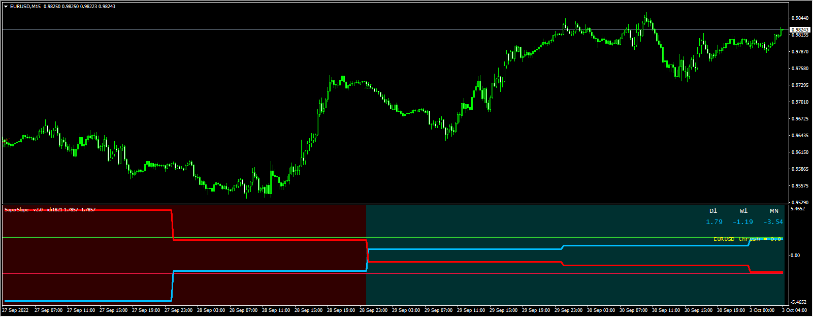Click the 0.97580 price axis label

click(800, 69)
